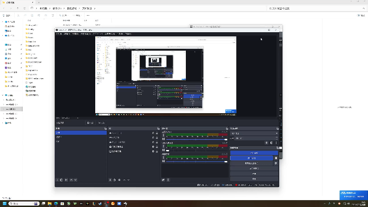Move the selected scene up

tap(71, 180)
